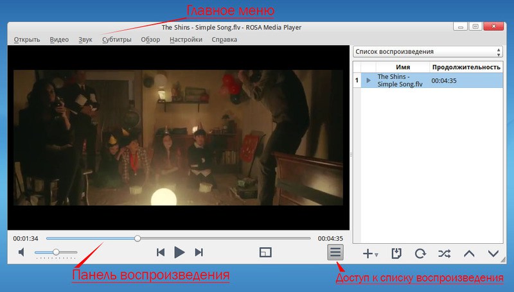Maximize the ROSA Media Player window
This screenshot has height=292, width=514.
[x=475, y=26]
